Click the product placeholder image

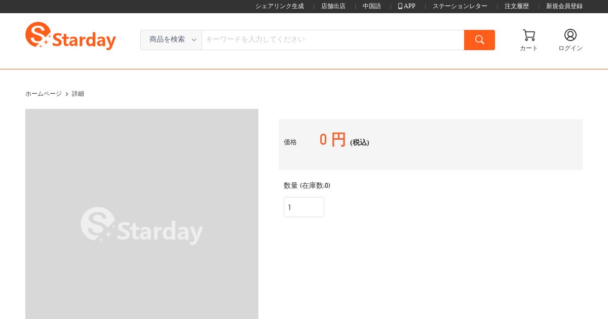click(142, 214)
